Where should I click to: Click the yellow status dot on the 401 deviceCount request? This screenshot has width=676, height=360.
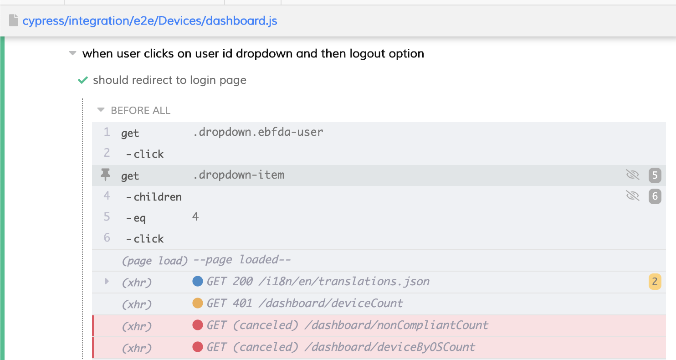pyautogui.click(x=198, y=303)
